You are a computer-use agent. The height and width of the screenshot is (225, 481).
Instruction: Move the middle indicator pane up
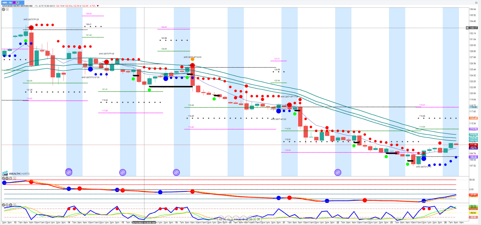point(11,178)
